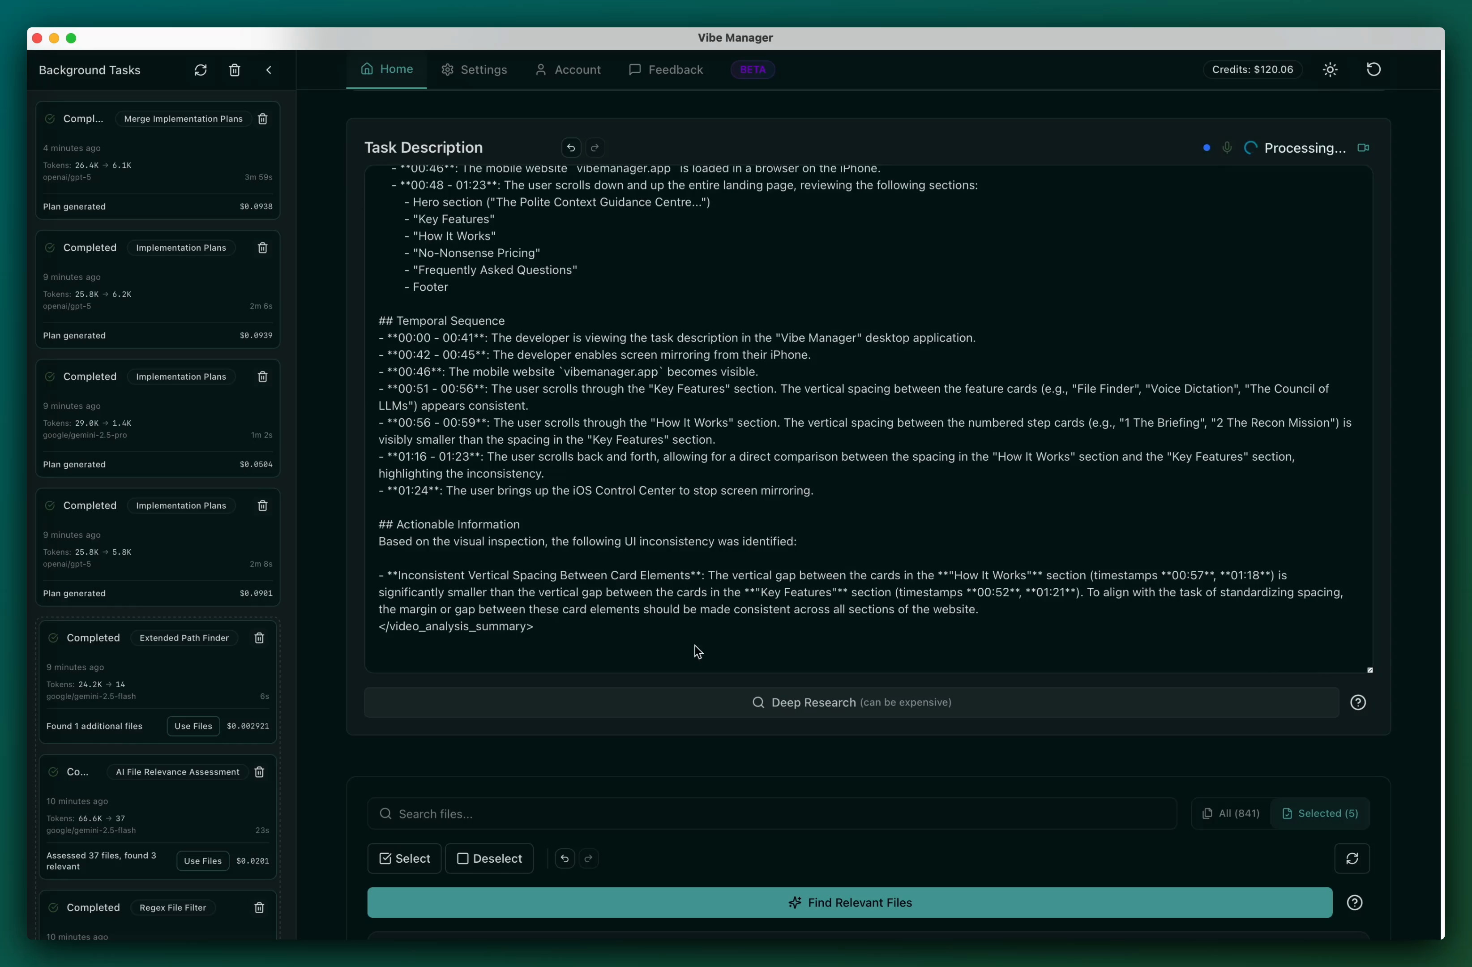
Task: Open the Home tab
Action: (x=386, y=69)
